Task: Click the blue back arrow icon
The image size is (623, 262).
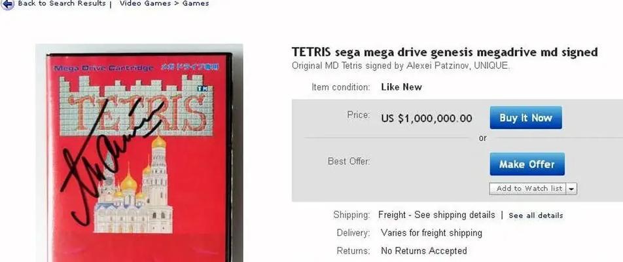Action: [x=7, y=4]
